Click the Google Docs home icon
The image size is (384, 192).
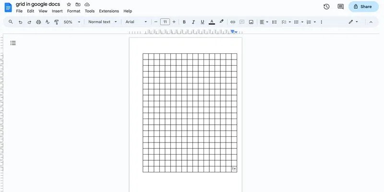[8, 7]
